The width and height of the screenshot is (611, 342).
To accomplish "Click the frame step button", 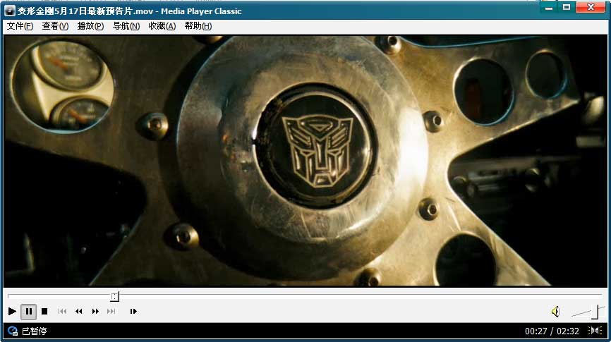I will [x=133, y=311].
